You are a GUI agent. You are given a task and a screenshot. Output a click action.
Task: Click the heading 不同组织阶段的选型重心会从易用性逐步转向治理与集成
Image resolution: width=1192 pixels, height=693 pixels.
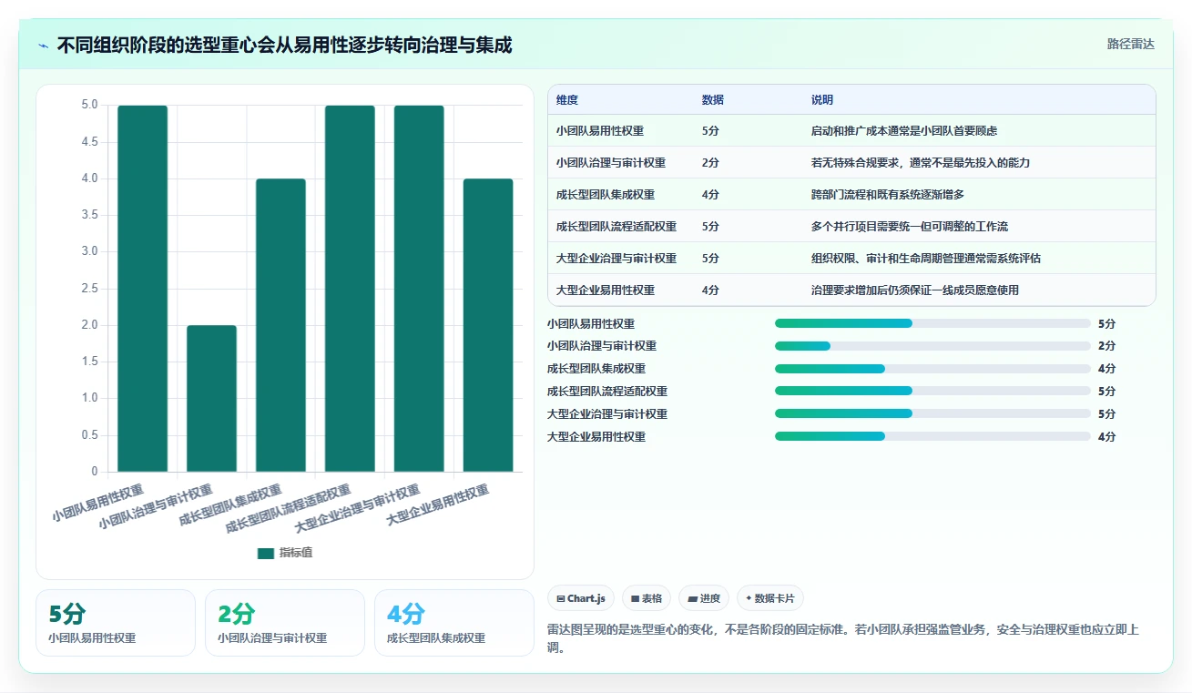(x=284, y=45)
